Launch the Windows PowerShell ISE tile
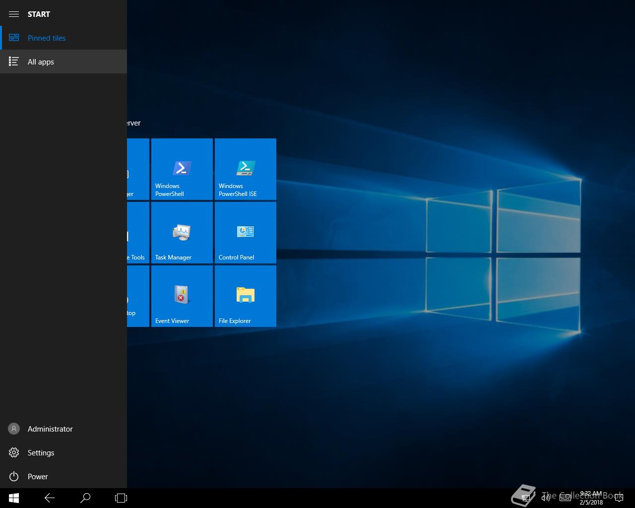Screen dimensions: 635x508 pos(246,169)
